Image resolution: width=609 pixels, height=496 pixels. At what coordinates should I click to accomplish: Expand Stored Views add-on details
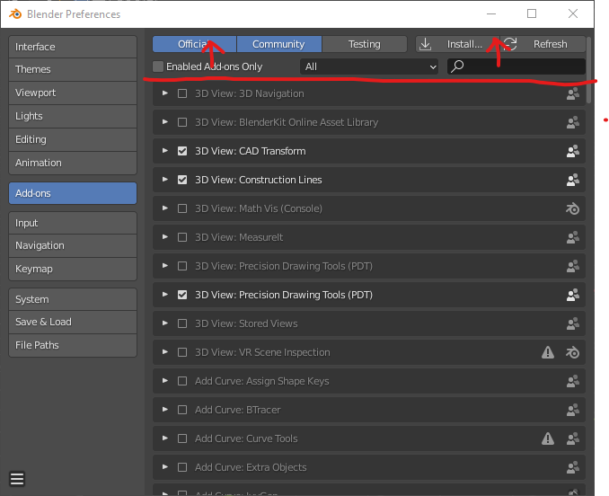click(165, 323)
